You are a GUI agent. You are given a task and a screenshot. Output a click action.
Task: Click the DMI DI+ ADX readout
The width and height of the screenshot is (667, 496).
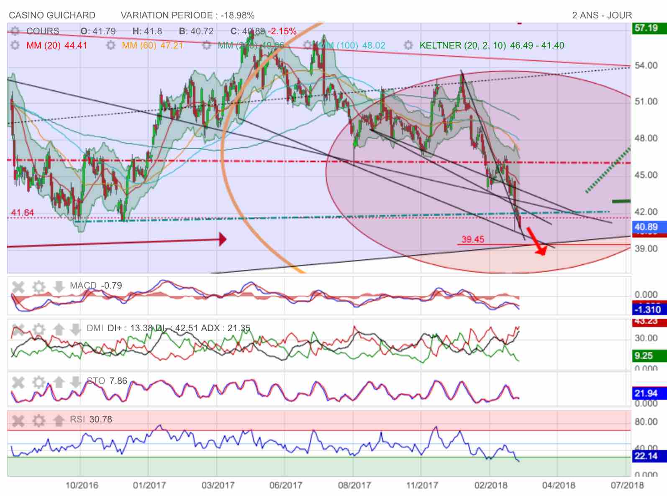coord(169,328)
